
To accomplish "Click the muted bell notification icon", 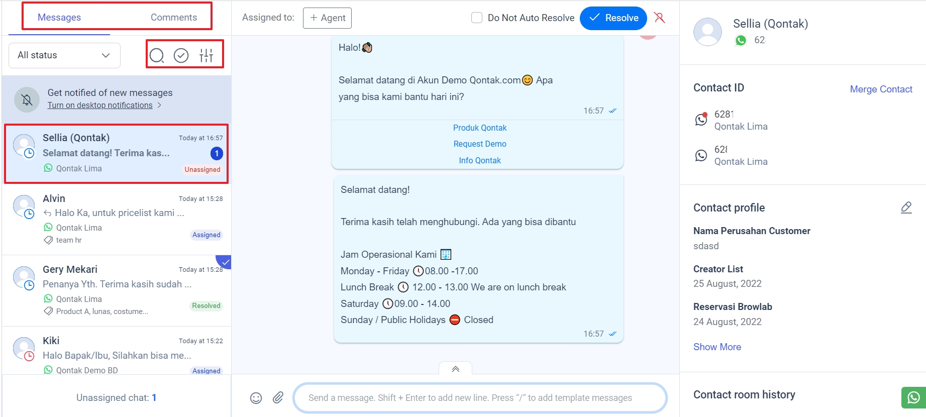I will point(27,99).
